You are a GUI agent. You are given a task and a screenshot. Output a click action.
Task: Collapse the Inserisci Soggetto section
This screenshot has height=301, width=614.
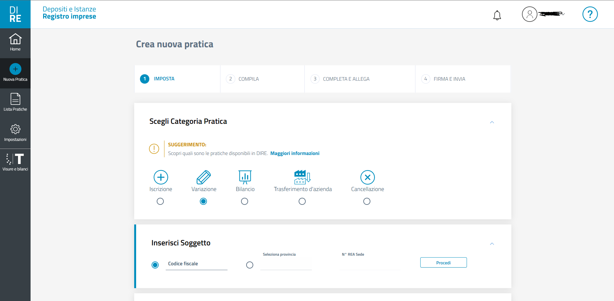click(492, 244)
